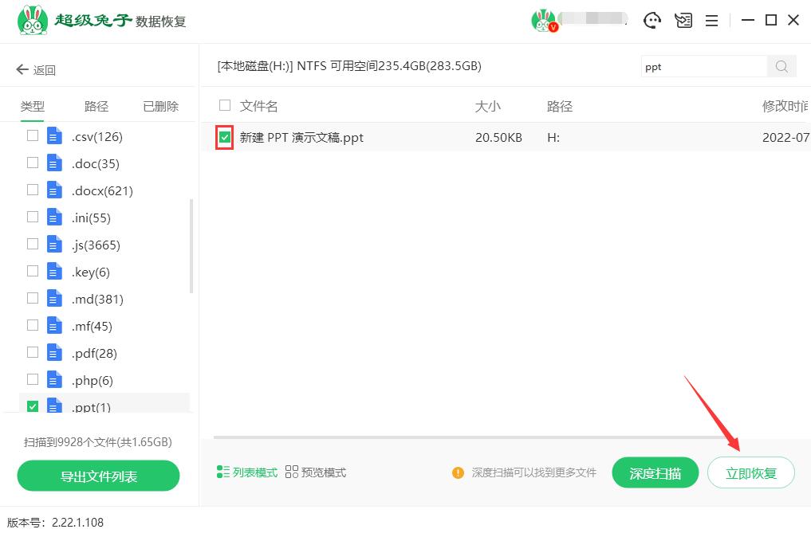Switch to the 路径 tab

pyautogui.click(x=96, y=104)
